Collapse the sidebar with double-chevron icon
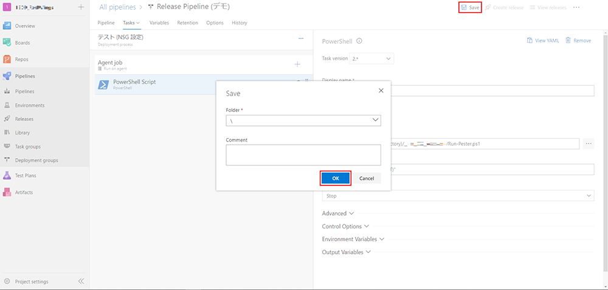The image size is (608, 290). (x=81, y=281)
